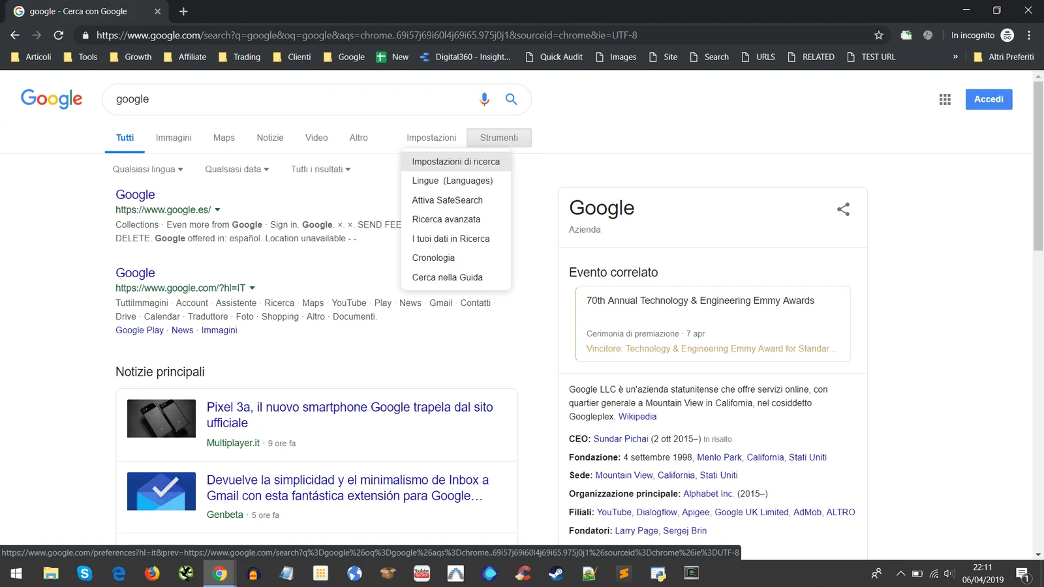Select Attiva SafeSearch in the menu
The width and height of the screenshot is (1044, 587).
456,200
